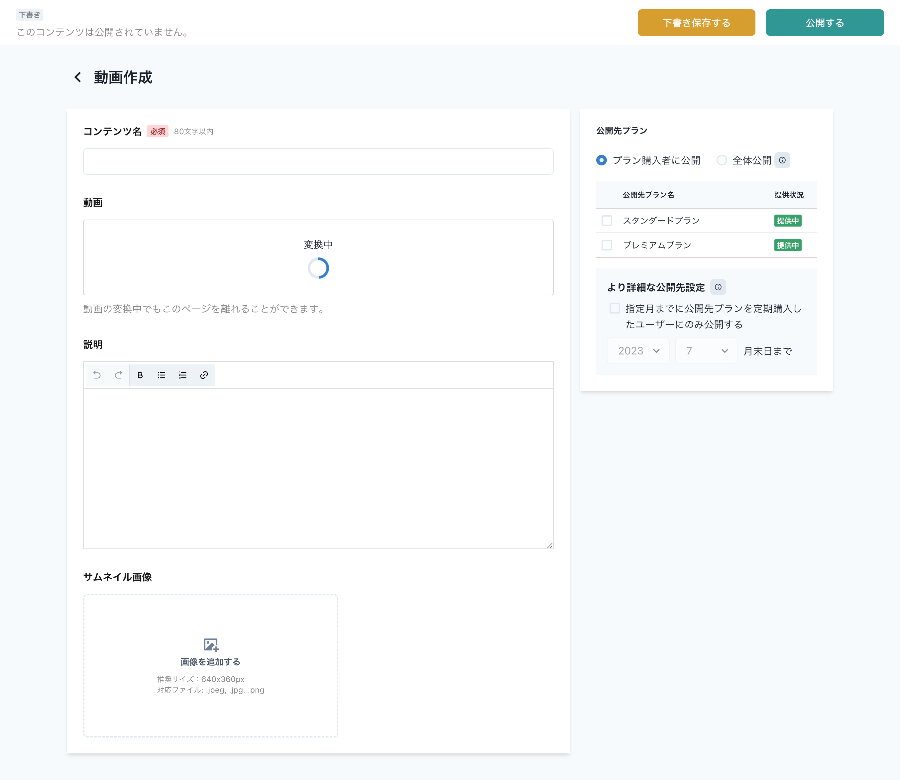900x780 pixels.
Task: Click into the コンテンツ名 text field
Action: 318,161
